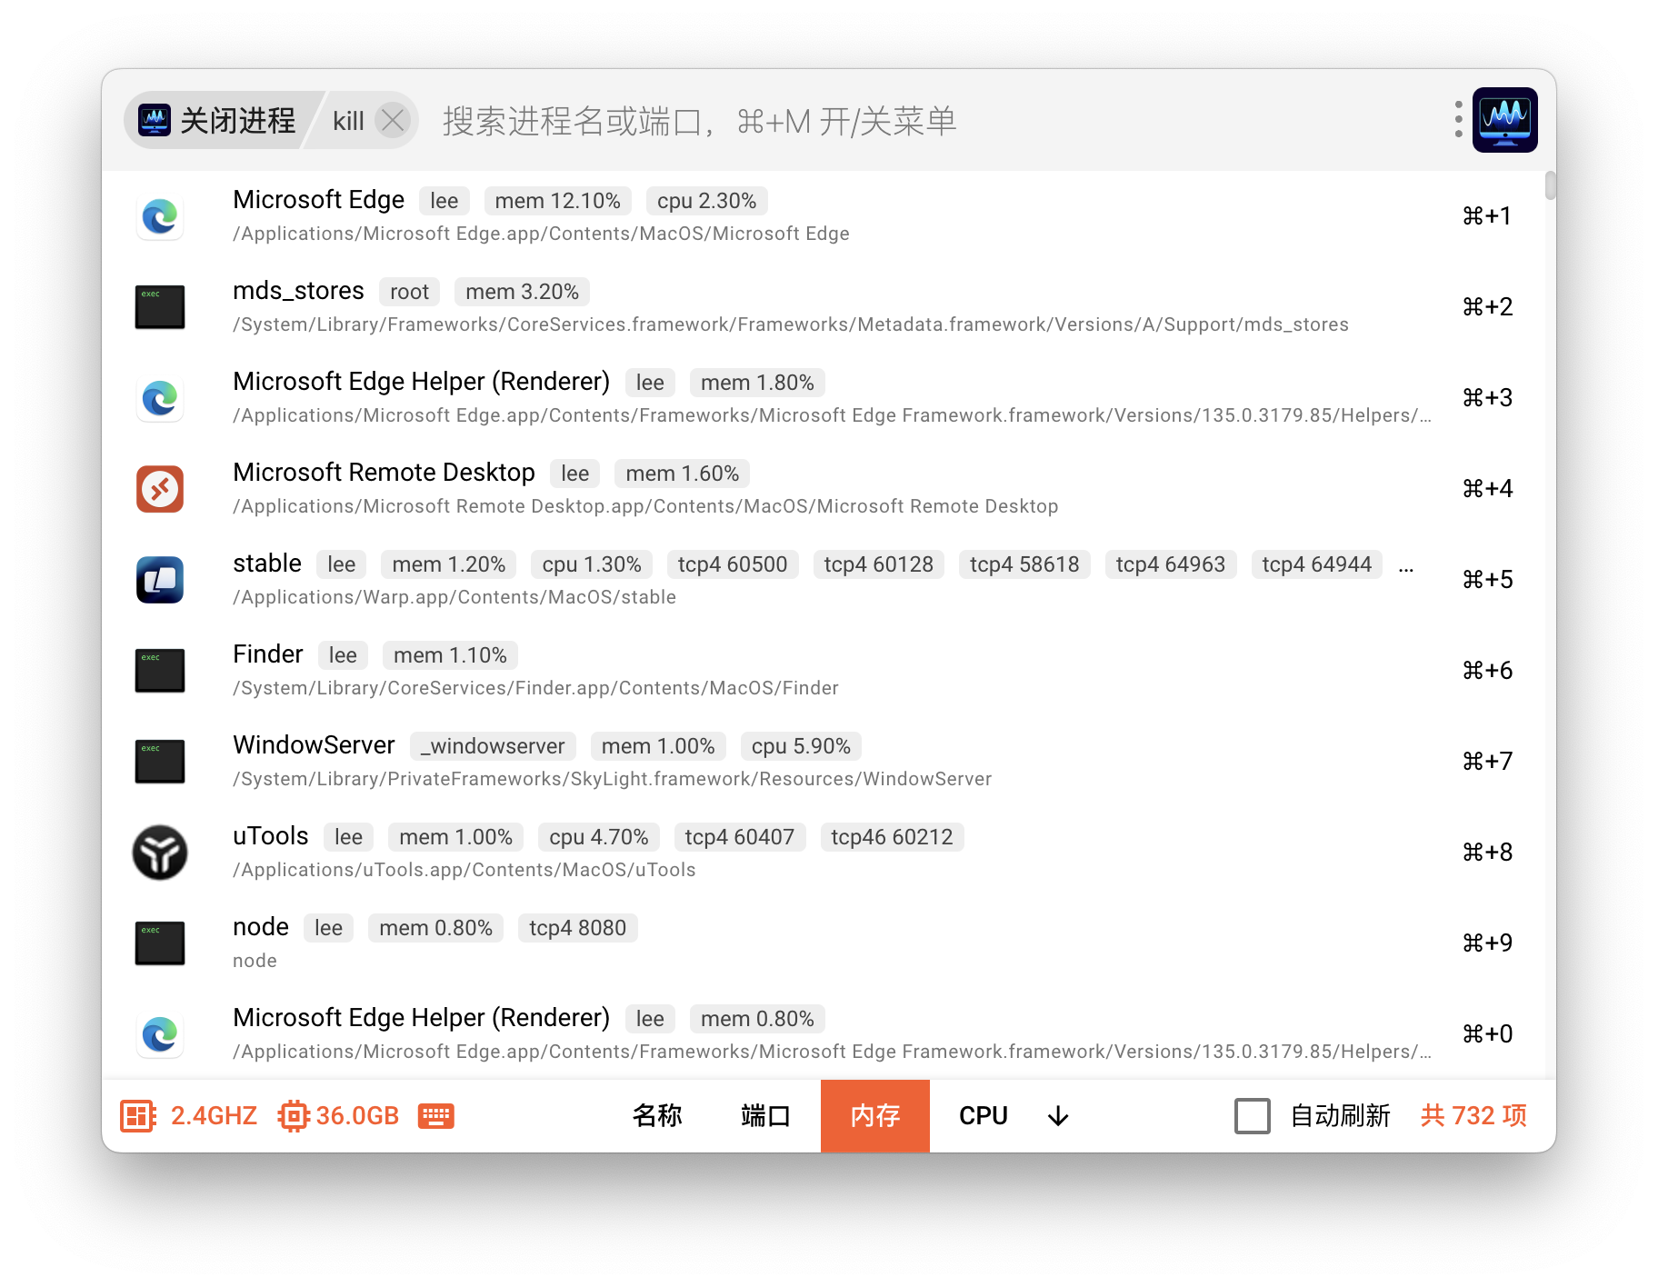This screenshot has width=1658, height=1287.
Task: Click the Edge Helper icon for the mem 1.80% row
Action: point(160,398)
